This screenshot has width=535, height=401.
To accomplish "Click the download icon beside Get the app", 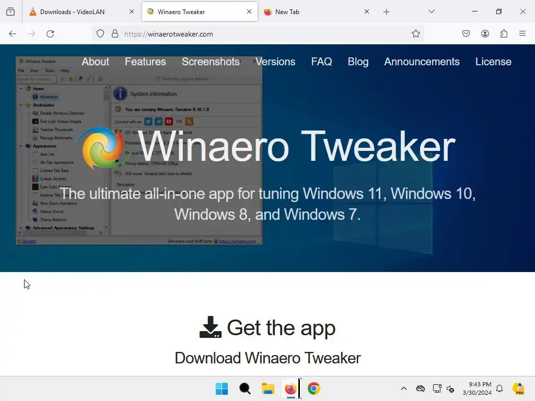I will (210, 327).
